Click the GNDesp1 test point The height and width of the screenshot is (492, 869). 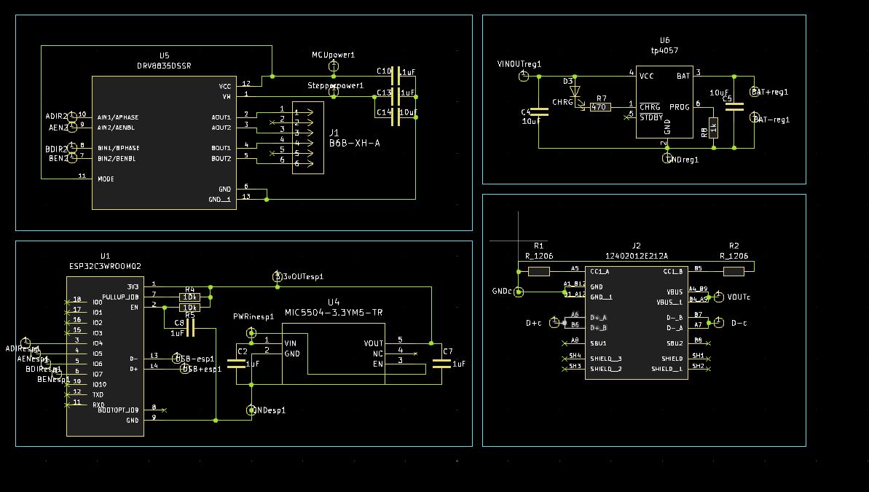tap(251, 410)
